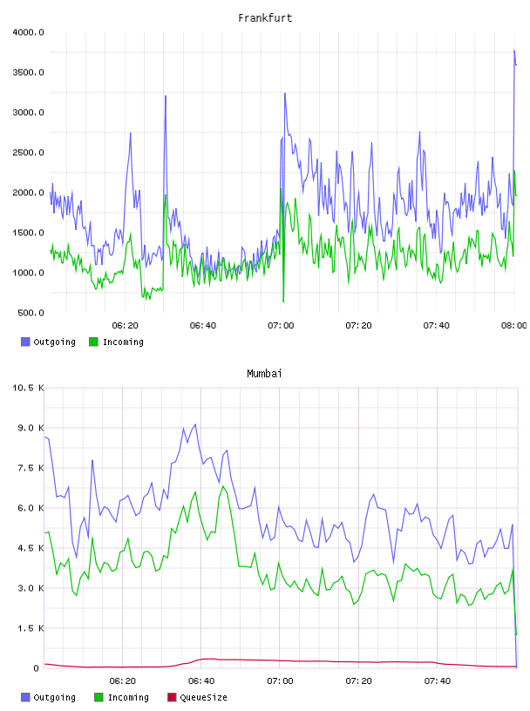Click the Mumbai chart title
Image resolution: width=530 pixels, height=711 pixels.
click(264, 374)
